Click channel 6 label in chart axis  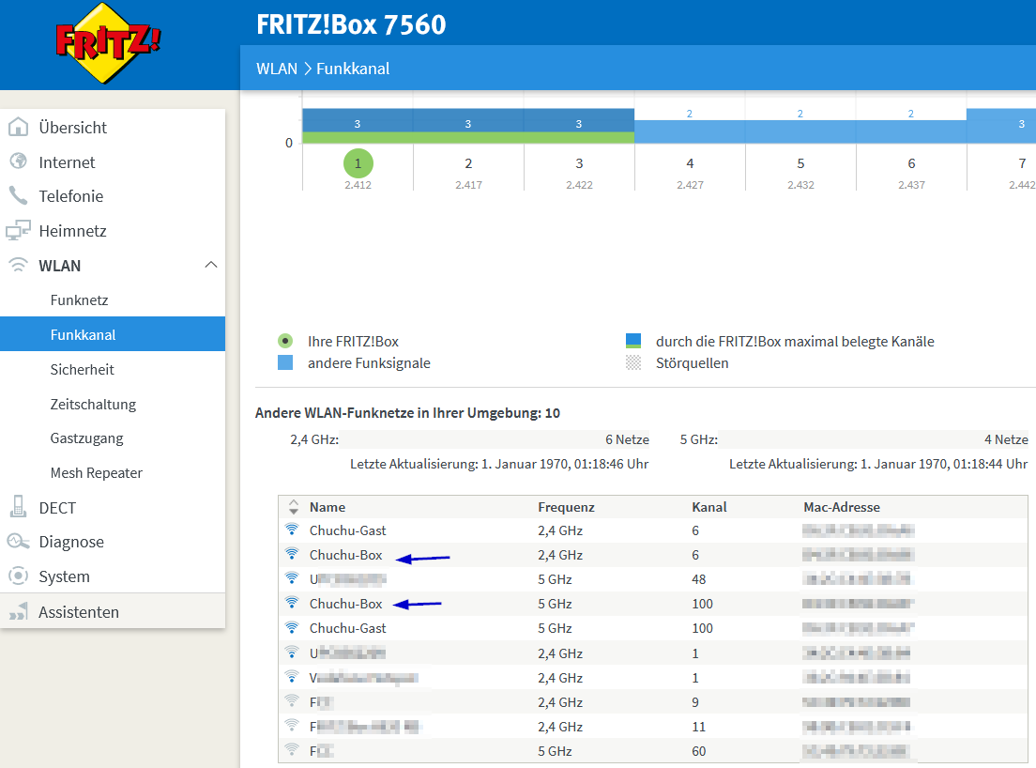(911, 163)
